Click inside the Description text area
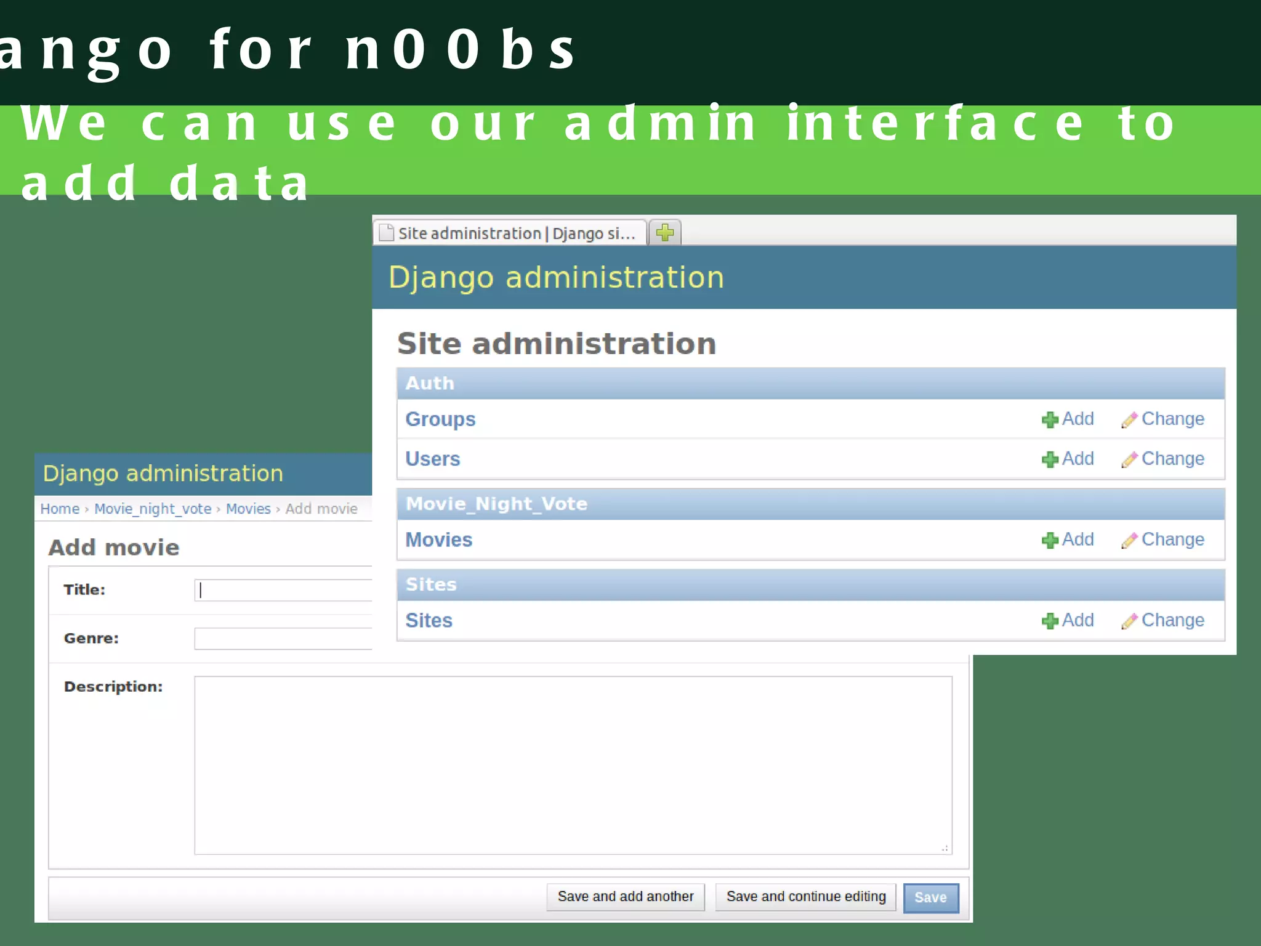The image size is (1261, 946). (x=573, y=766)
